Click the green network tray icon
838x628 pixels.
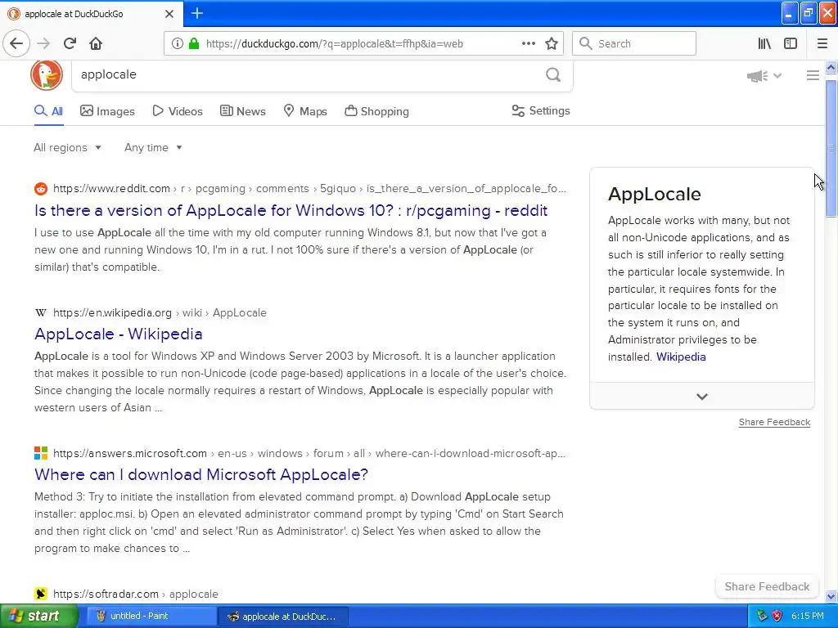coord(762,617)
